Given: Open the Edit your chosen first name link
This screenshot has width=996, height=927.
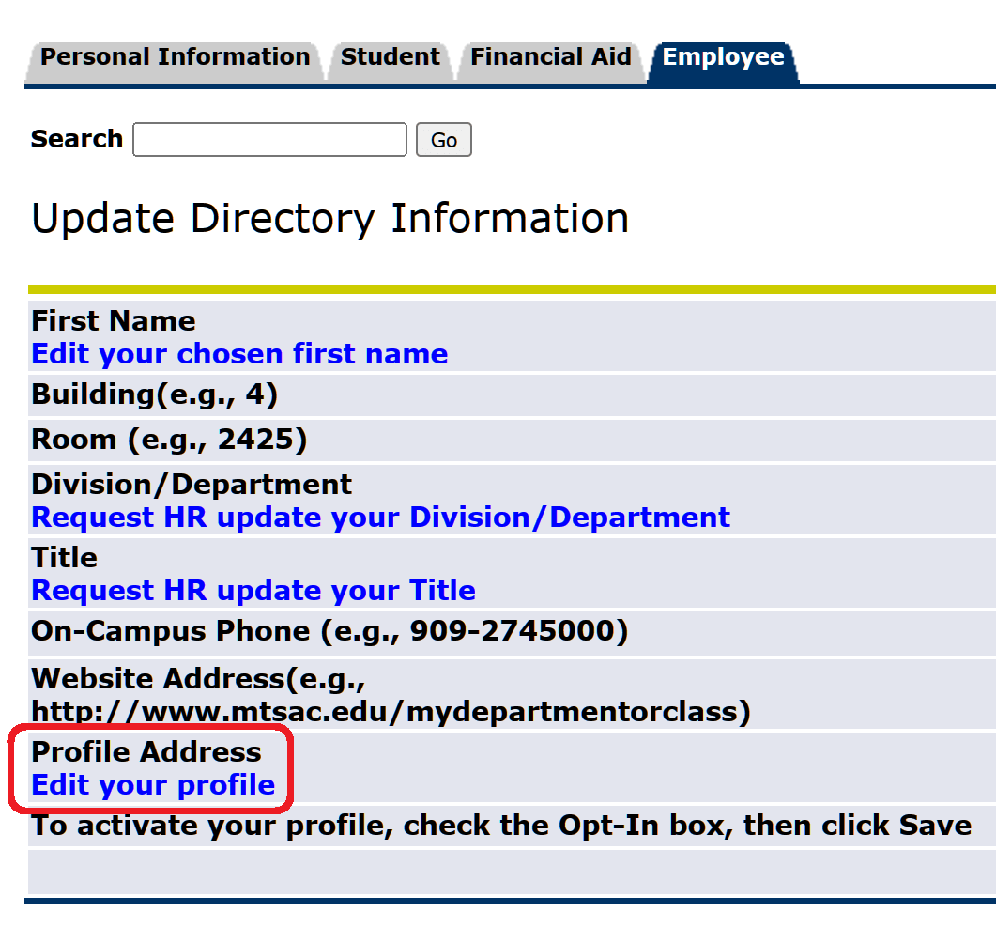Looking at the screenshot, I should point(239,354).
